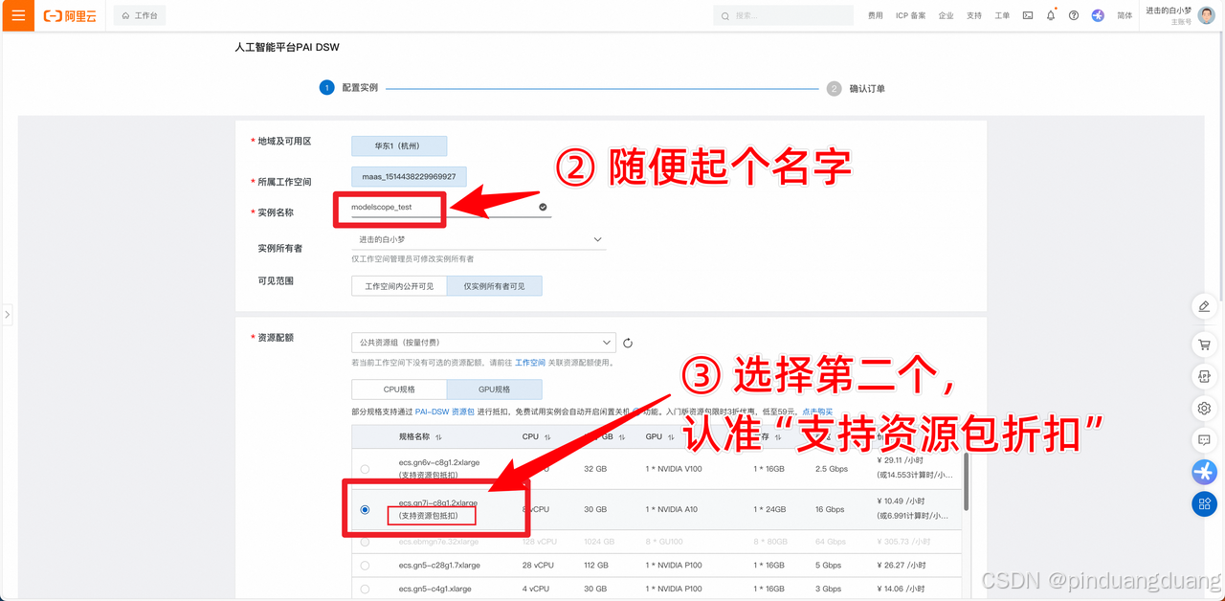Screen dimensions: 1225x601
Task: Click the 工作台 home button
Action: pos(139,15)
